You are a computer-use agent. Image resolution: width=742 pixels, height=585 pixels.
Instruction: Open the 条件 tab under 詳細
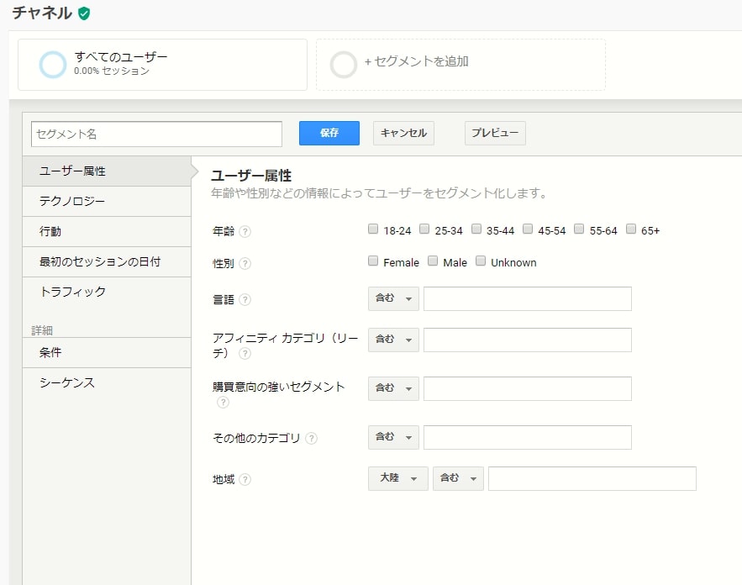point(107,353)
